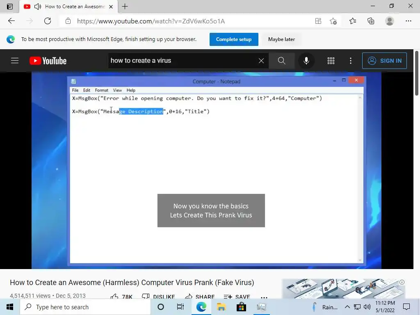This screenshot has height=315, width=420.
Task: Open Edge Settings and more menu
Action: (x=408, y=21)
